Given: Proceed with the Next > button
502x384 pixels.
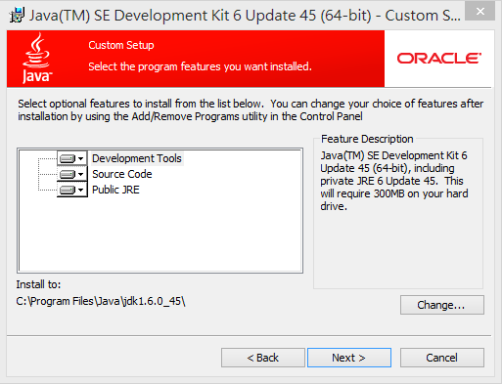Looking at the screenshot, I should pyautogui.click(x=349, y=358).
